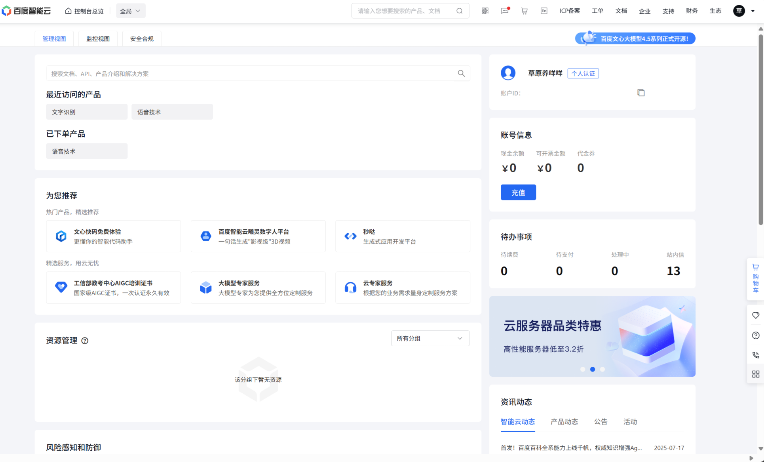Switch to 安全合规 tab
This screenshot has height=467, width=764.
(142, 38)
